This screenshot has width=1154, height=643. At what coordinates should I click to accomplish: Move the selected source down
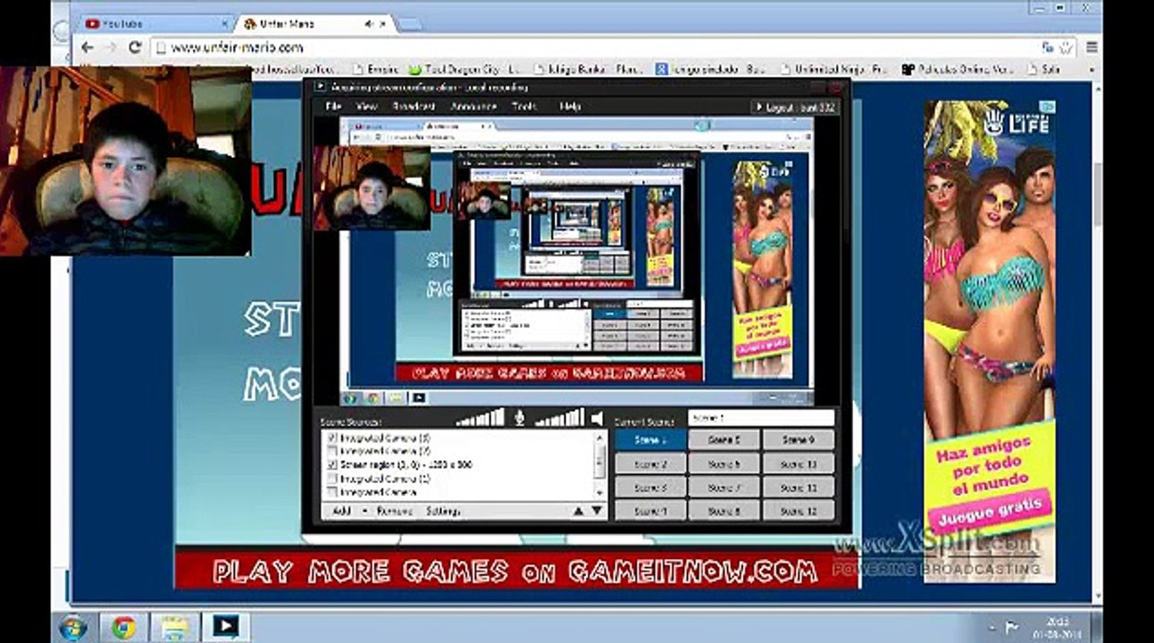[597, 512]
